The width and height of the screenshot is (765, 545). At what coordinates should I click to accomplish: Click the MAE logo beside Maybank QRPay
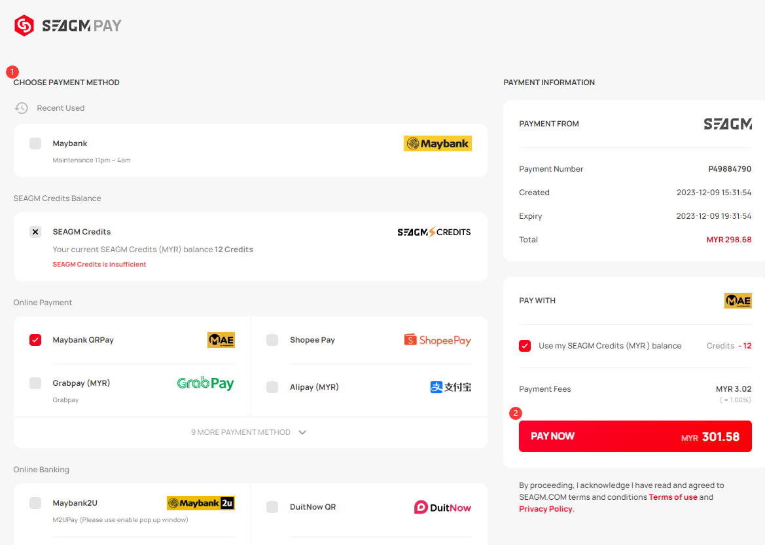coord(221,340)
